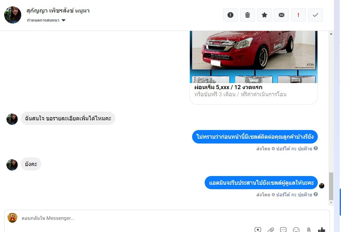Open the contact's header profile picture
Viewport: 341px width, 232px height.
(13, 15)
